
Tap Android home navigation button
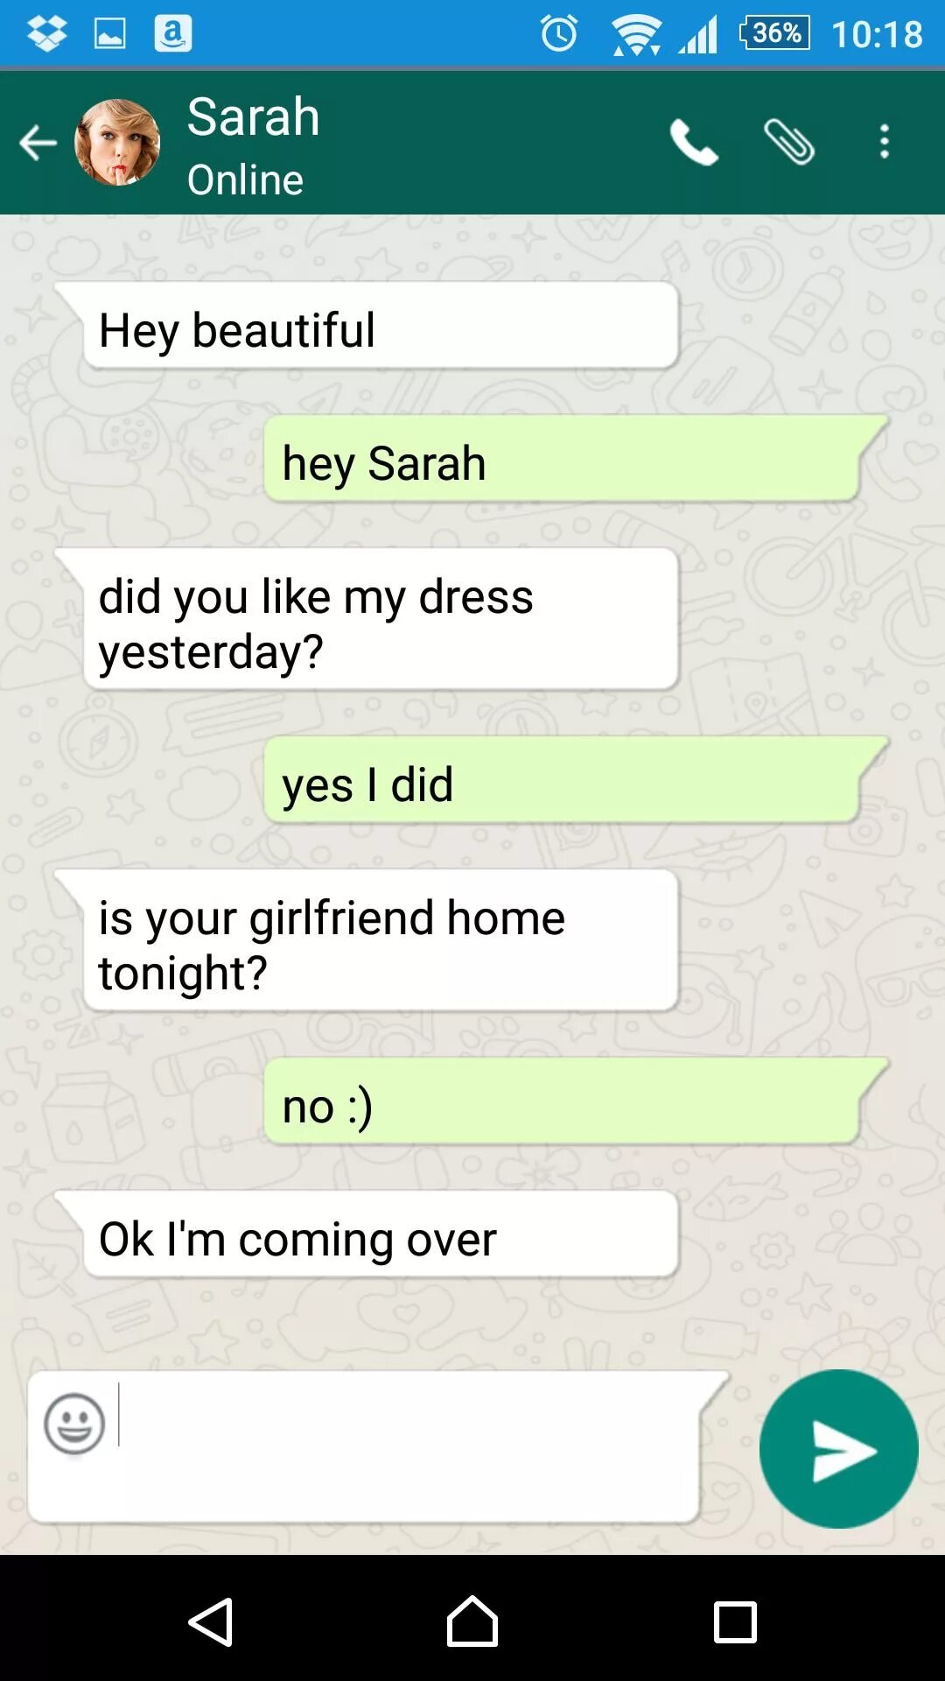pyautogui.click(x=472, y=1621)
